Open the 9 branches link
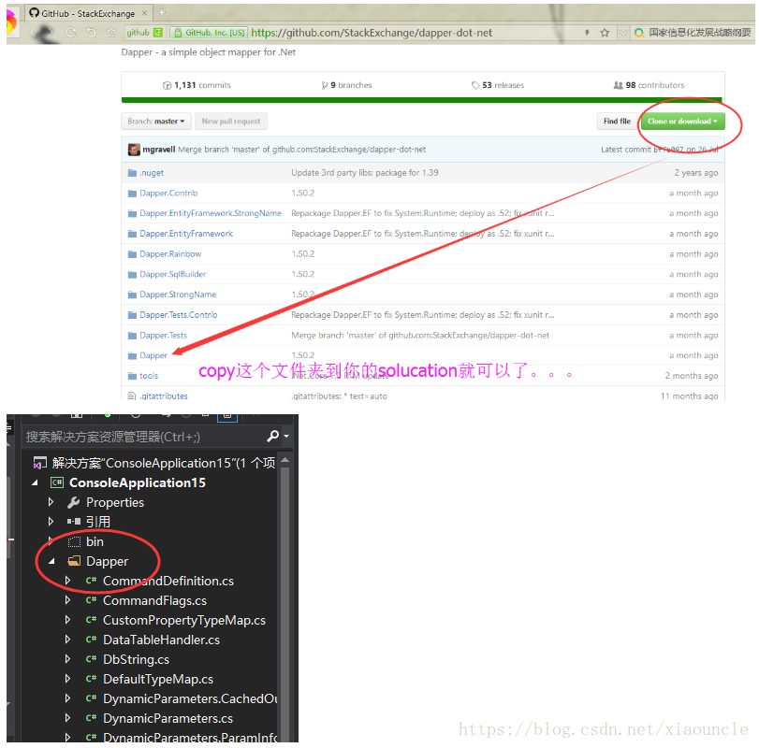The height and width of the screenshot is (748, 759). coord(346,85)
